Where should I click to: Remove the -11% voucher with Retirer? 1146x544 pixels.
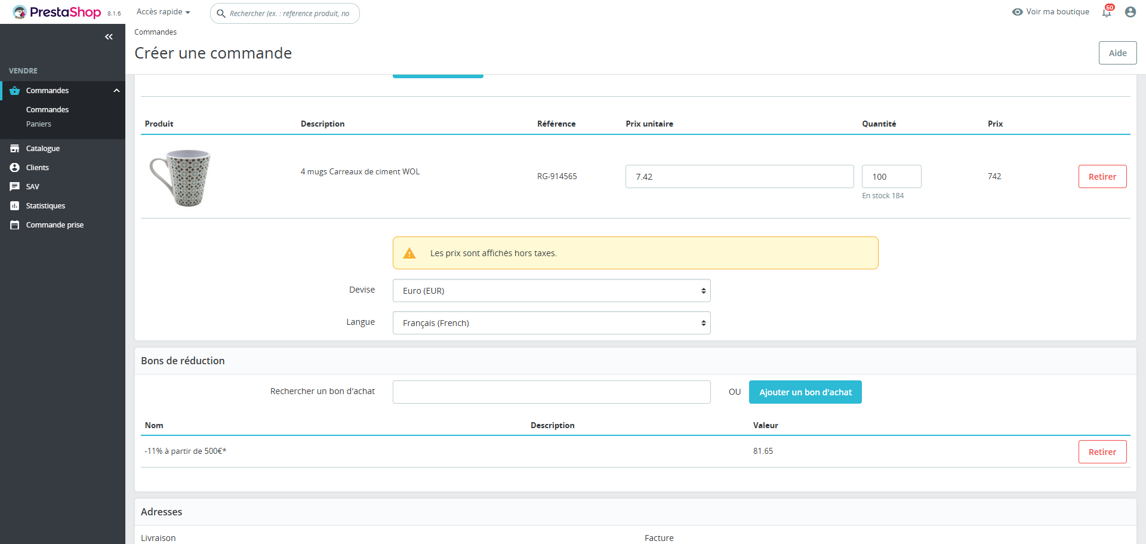coord(1102,452)
